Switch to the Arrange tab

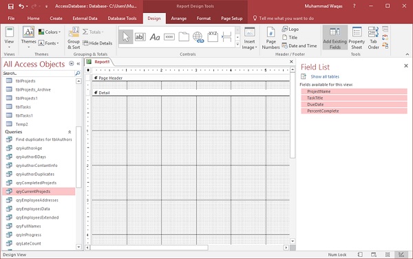click(x=178, y=19)
